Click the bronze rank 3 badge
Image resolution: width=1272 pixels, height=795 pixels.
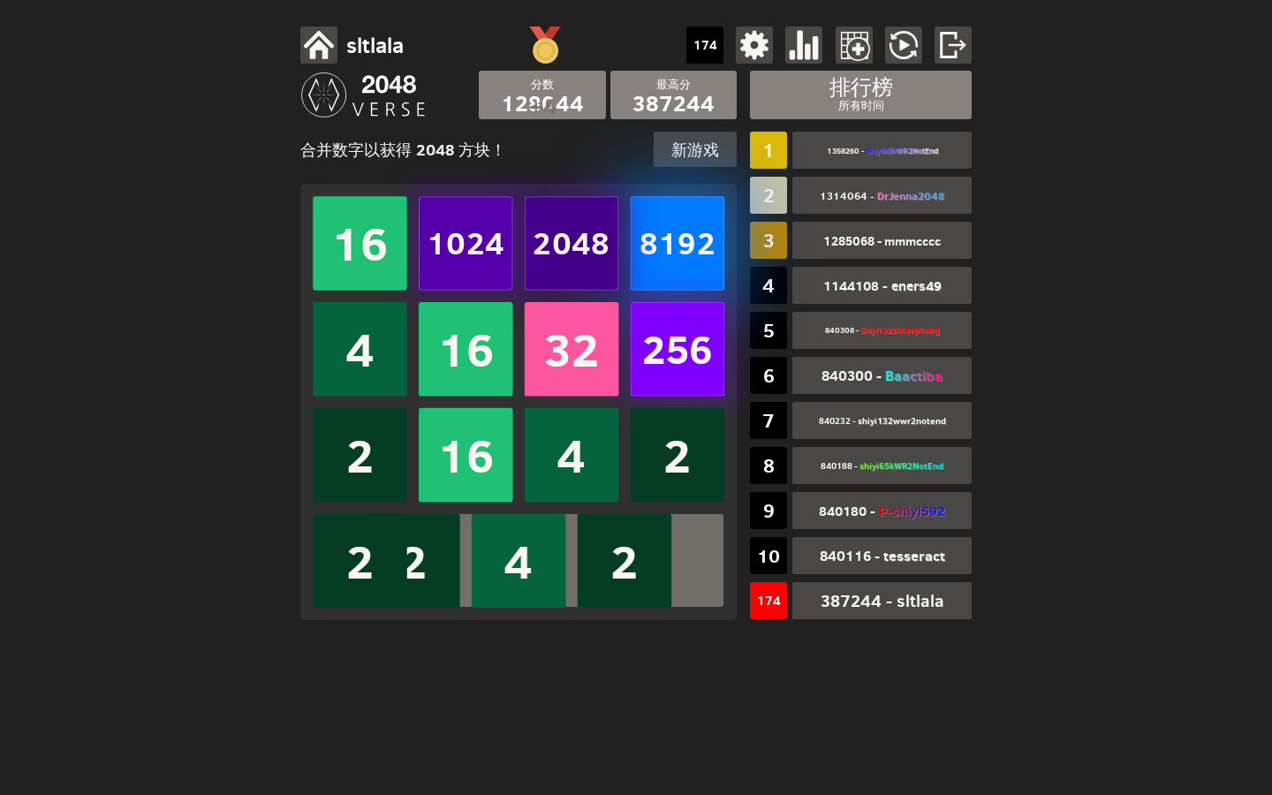point(768,240)
